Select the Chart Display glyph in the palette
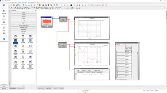 30,37
